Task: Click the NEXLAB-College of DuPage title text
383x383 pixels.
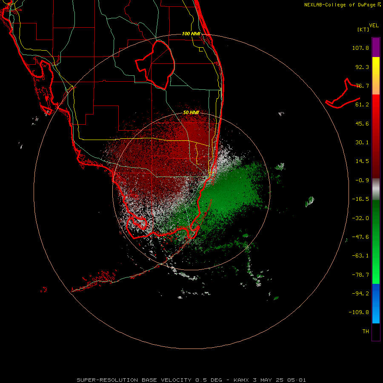Action: 340,5
